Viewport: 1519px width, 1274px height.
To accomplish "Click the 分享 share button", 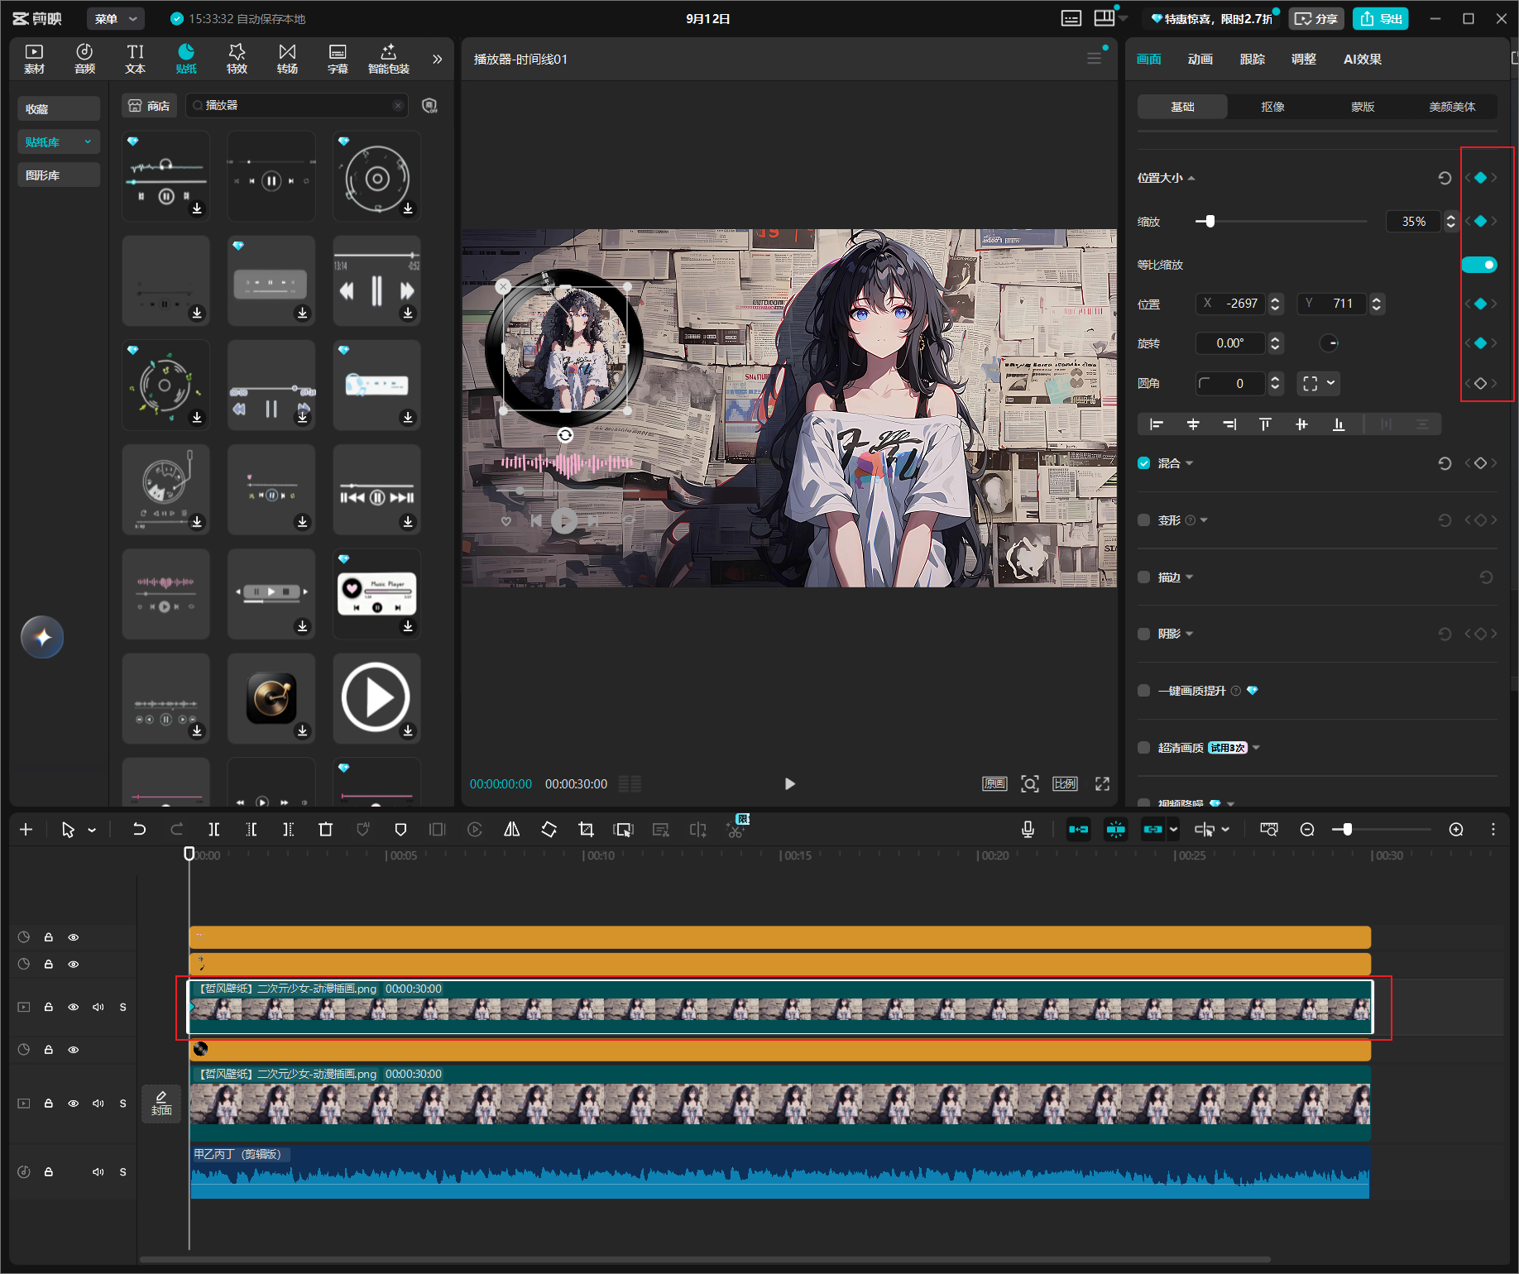I will tap(1315, 18).
